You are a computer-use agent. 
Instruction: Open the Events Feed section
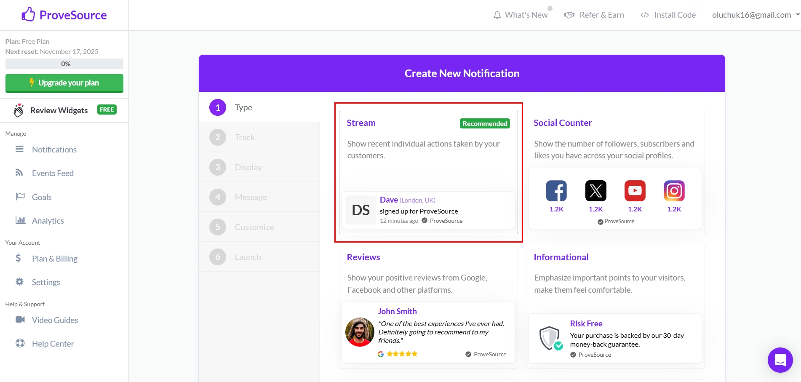(53, 173)
